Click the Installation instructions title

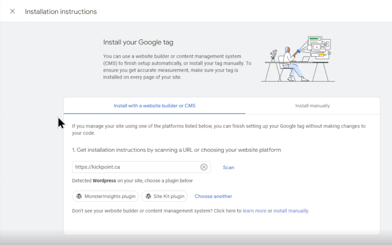click(x=61, y=12)
